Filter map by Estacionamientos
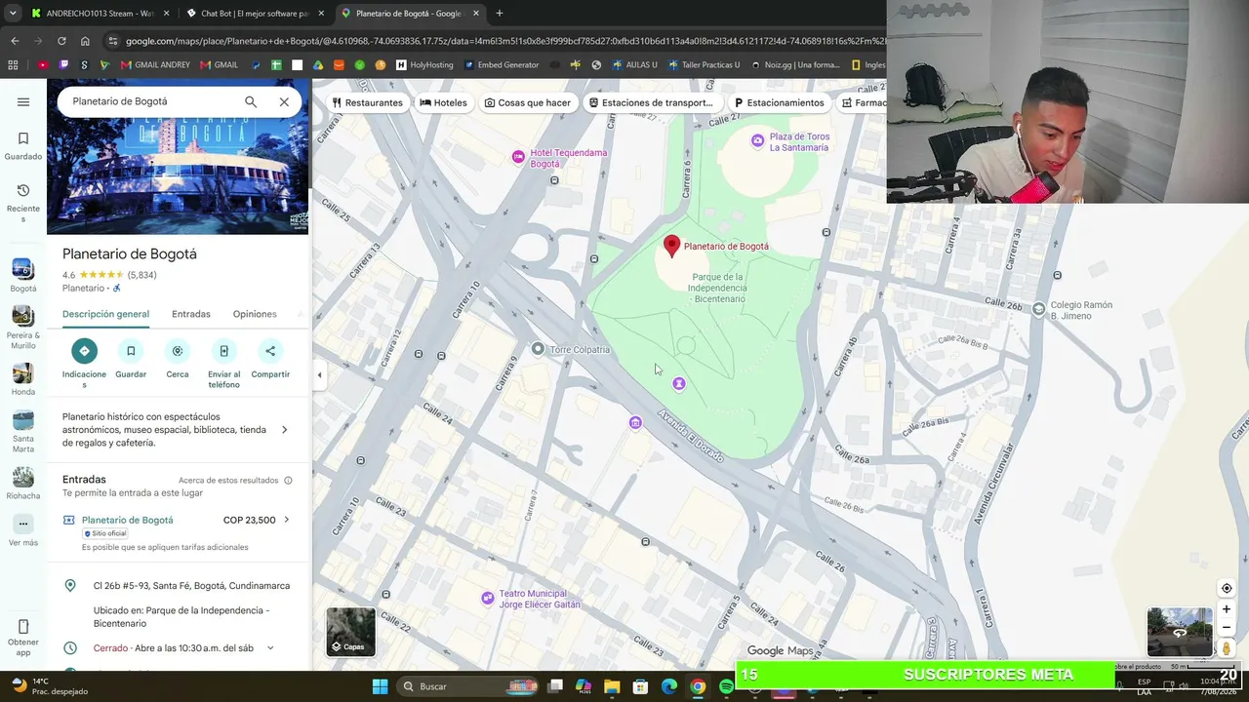The width and height of the screenshot is (1249, 702). (780, 102)
